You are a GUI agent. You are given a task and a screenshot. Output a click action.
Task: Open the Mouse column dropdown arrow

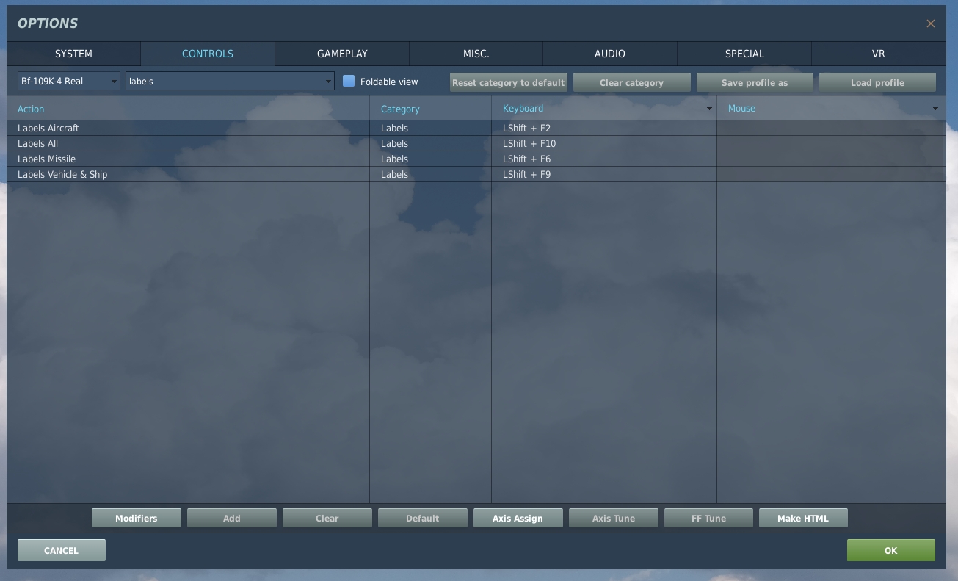point(935,109)
